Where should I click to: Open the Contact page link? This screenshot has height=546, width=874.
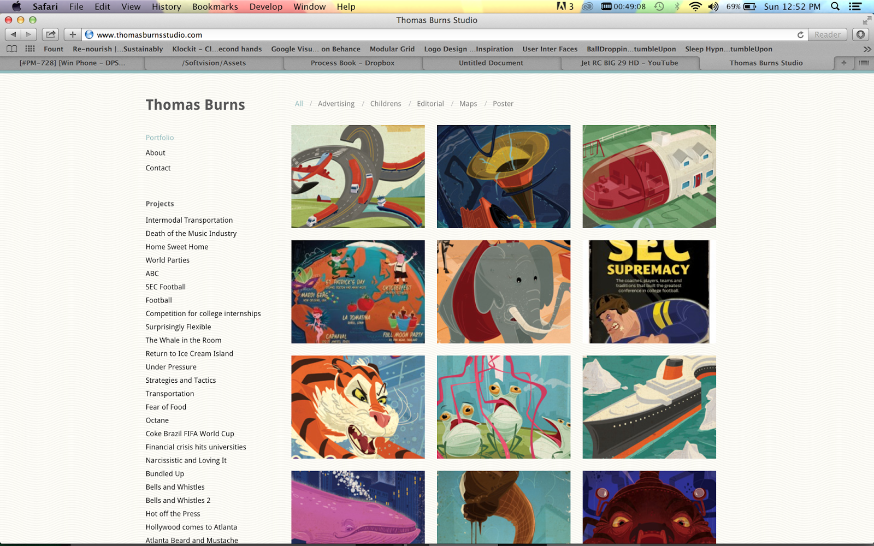coord(158,168)
